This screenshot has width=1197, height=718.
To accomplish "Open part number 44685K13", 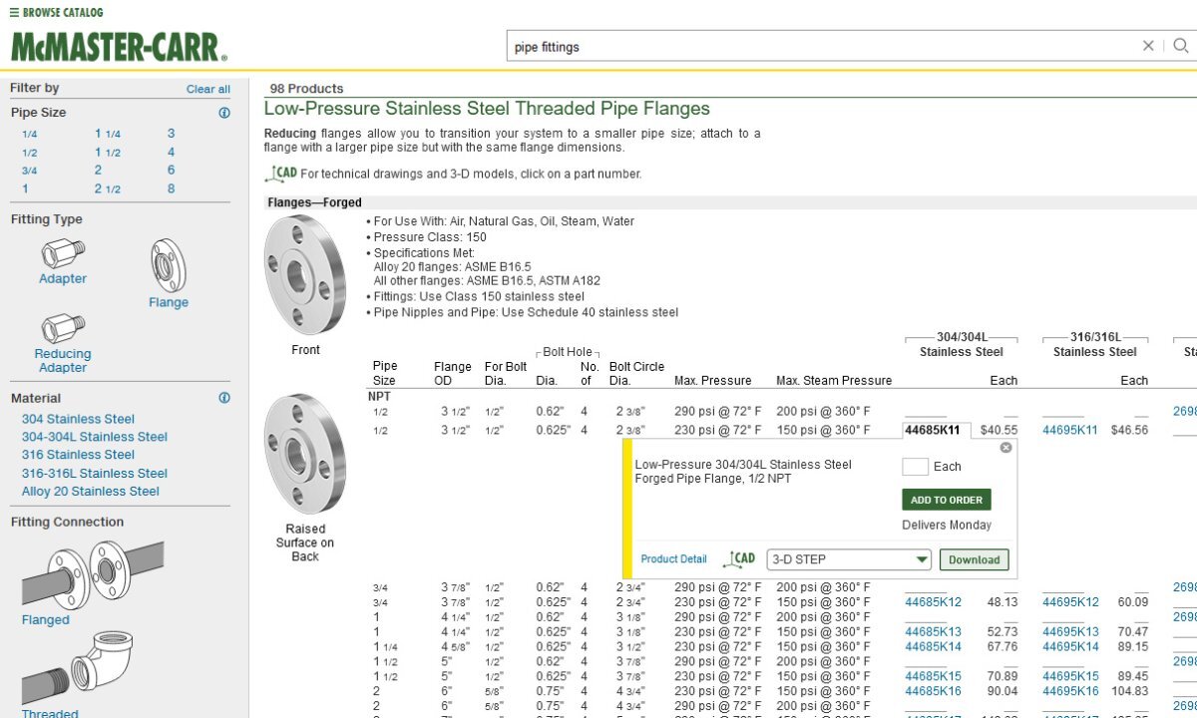I will [934, 632].
